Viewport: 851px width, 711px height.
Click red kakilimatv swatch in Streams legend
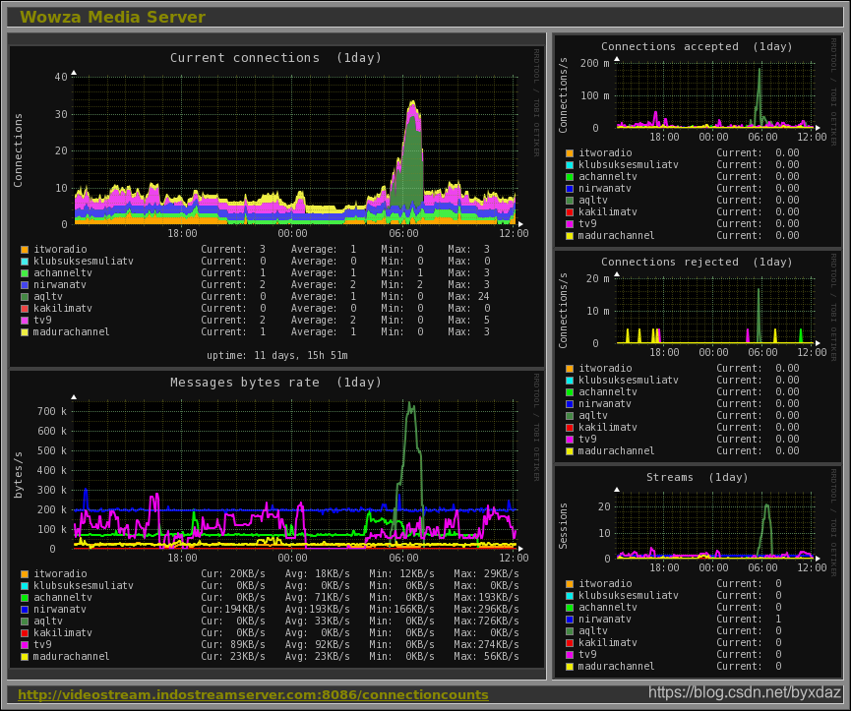coord(570,643)
